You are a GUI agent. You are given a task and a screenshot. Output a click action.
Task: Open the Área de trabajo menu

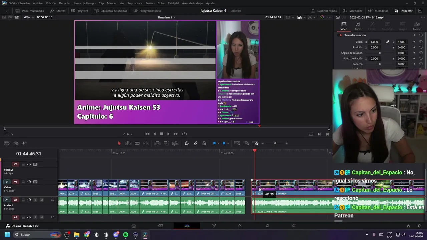coord(192,3)
